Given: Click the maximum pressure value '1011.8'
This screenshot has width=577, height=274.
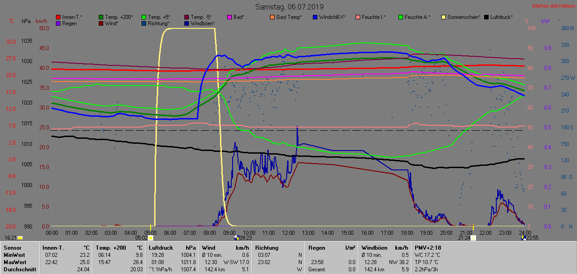Looking at the screenshot, I should [x=188, y=262].
